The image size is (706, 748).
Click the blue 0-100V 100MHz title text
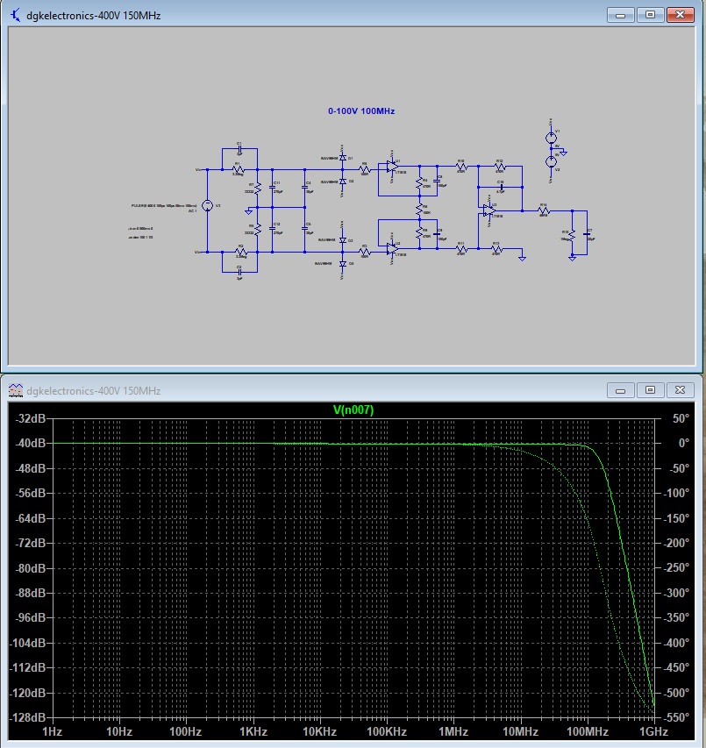(x=361, y=110)
